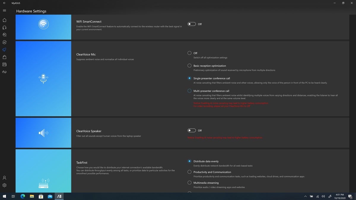Click the TaskFirst router tile icon
Screen dimensions: 356x200
(44, 184)
